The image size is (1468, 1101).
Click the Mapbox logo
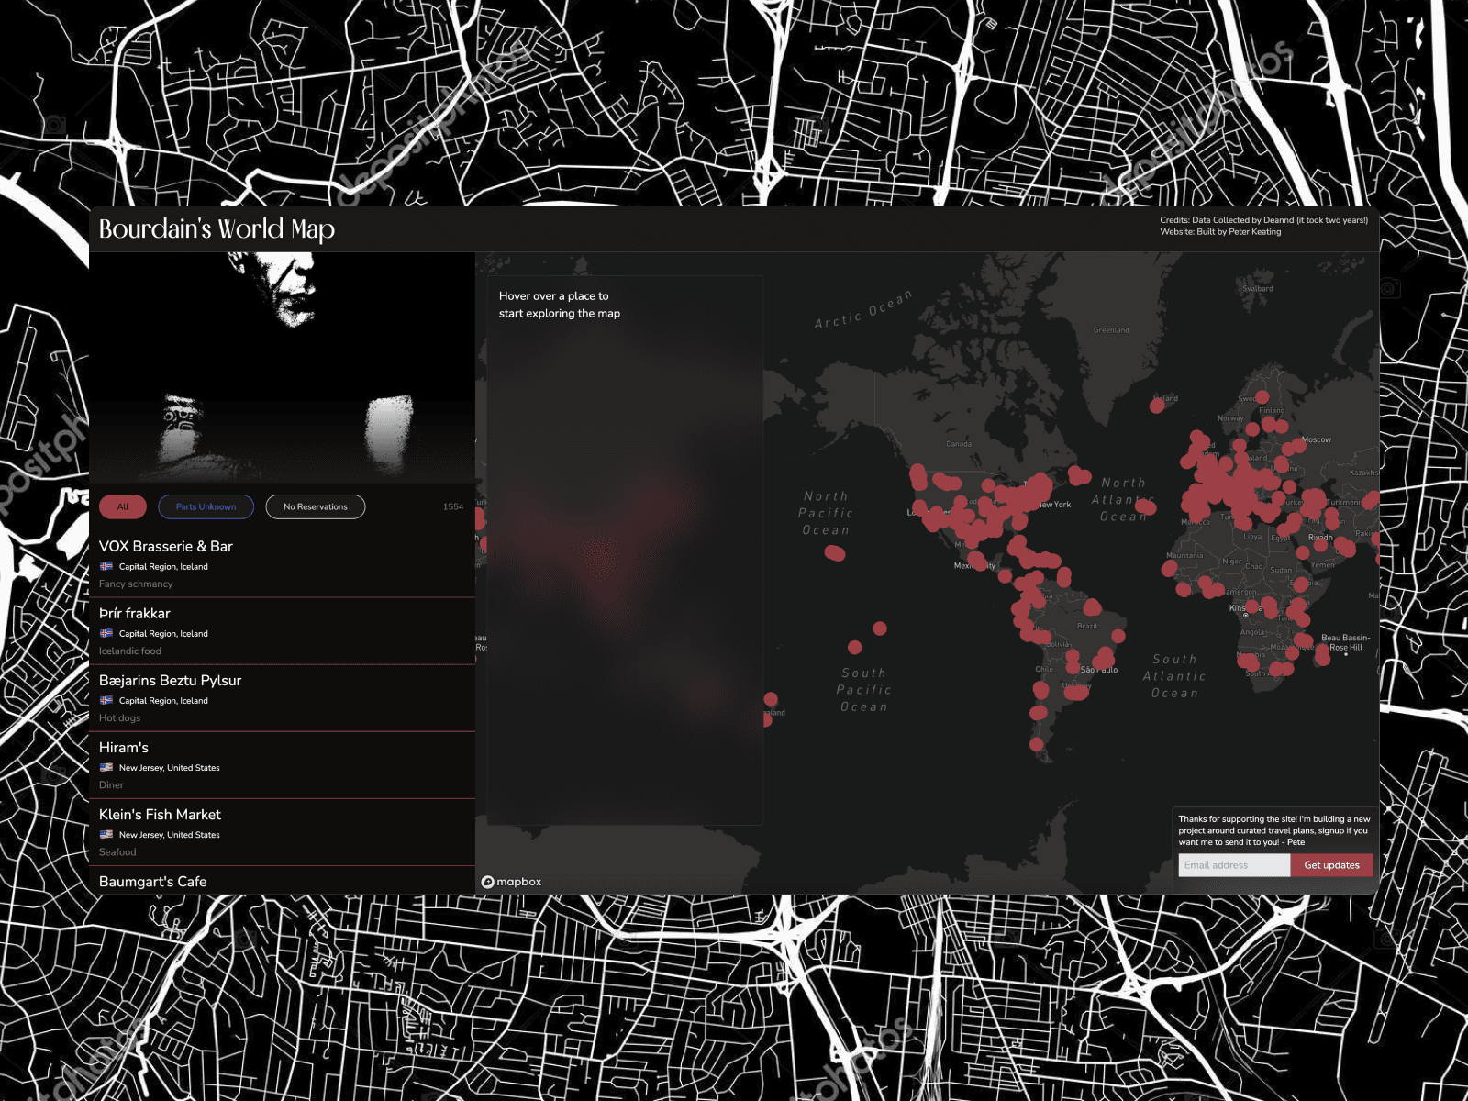pos(510,881)
